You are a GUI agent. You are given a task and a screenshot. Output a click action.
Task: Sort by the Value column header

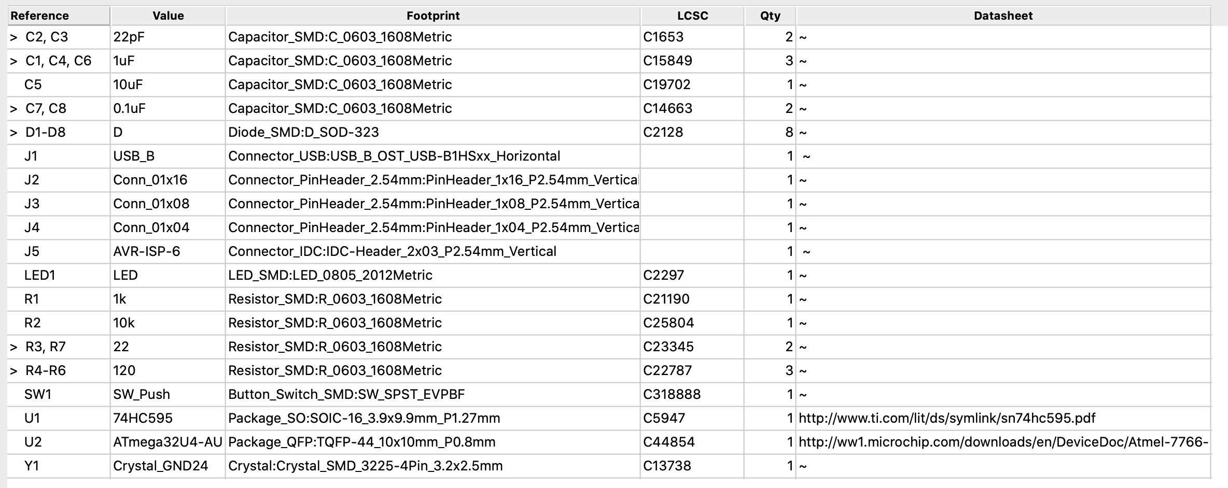pyautogui.click(x=168, y=16)
